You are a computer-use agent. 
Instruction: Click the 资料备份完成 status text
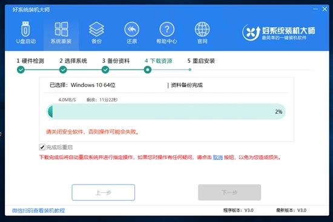coord(186,85)
